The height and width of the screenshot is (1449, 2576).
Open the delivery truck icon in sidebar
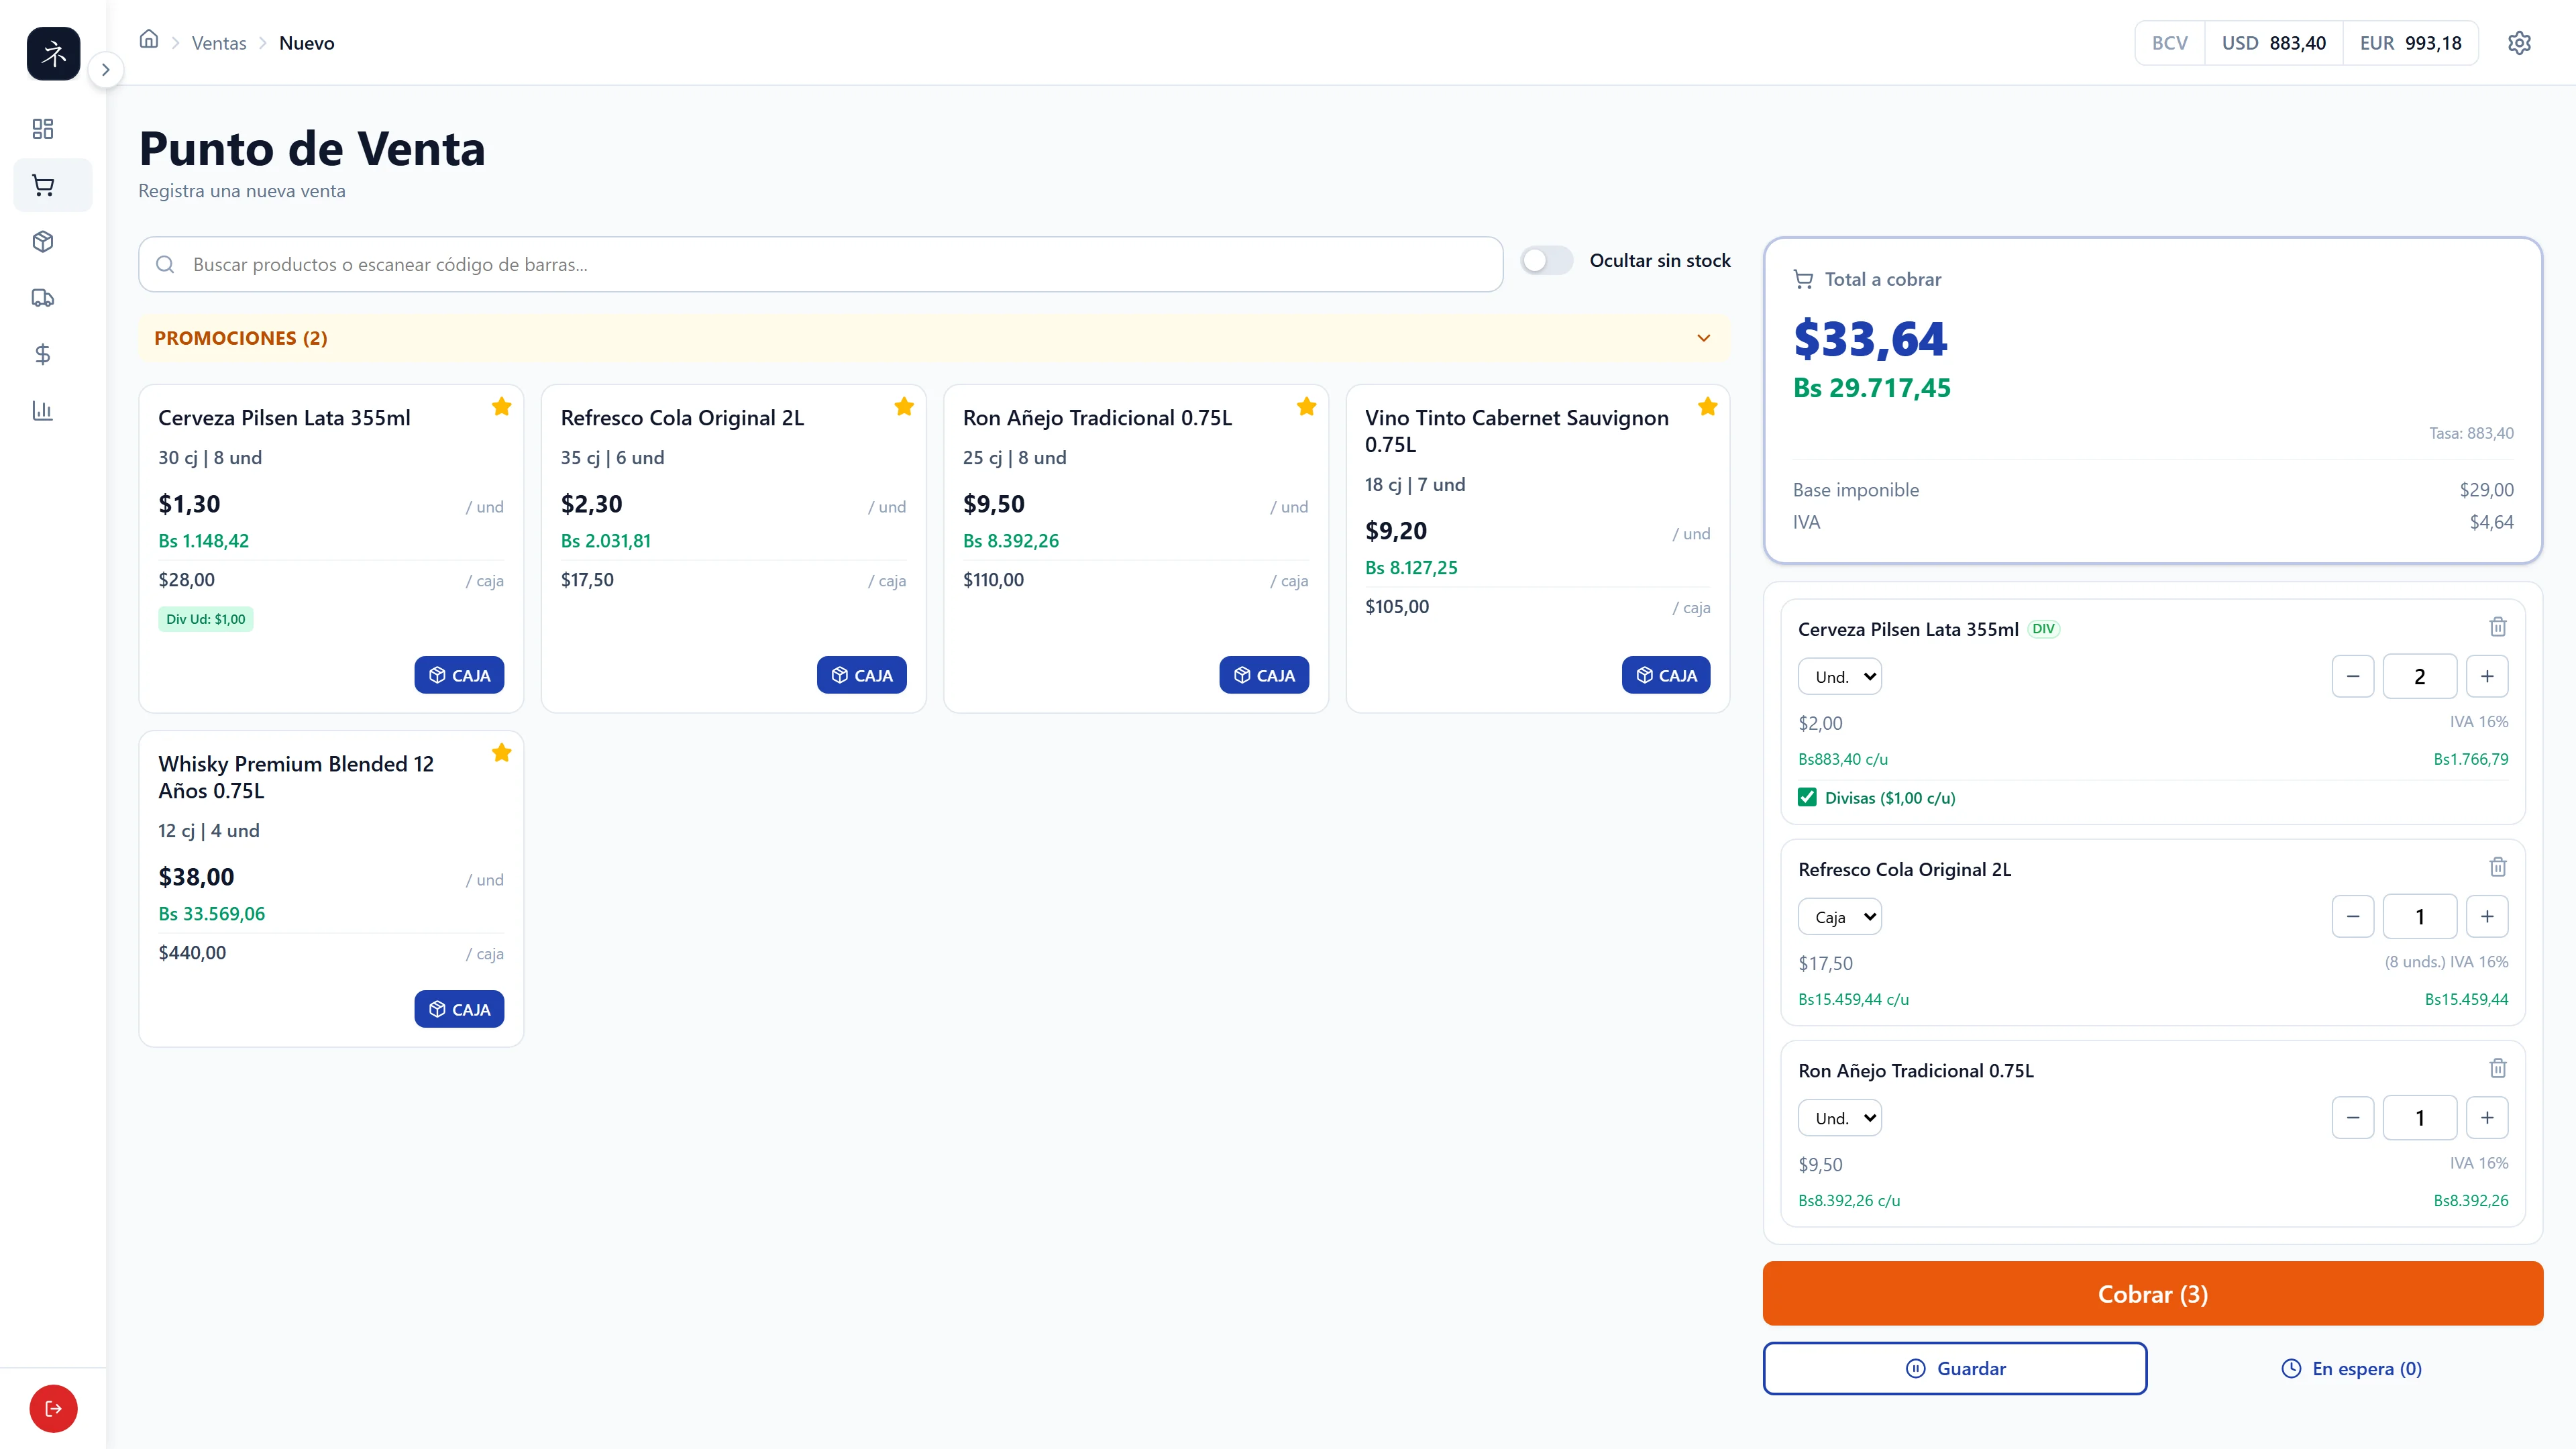point(43,297)
